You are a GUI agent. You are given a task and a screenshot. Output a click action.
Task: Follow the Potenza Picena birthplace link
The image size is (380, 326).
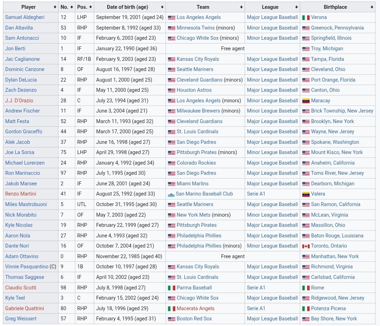pyautogui.click(x=328, y=308)
